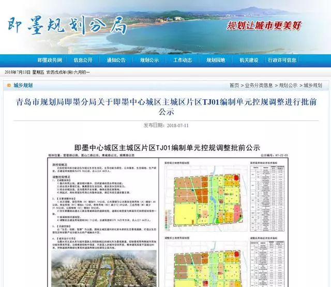Viewport: 331px width, 287px height.
Task: Click the 城乡规划 section heading
Action: tap(23, 85)
